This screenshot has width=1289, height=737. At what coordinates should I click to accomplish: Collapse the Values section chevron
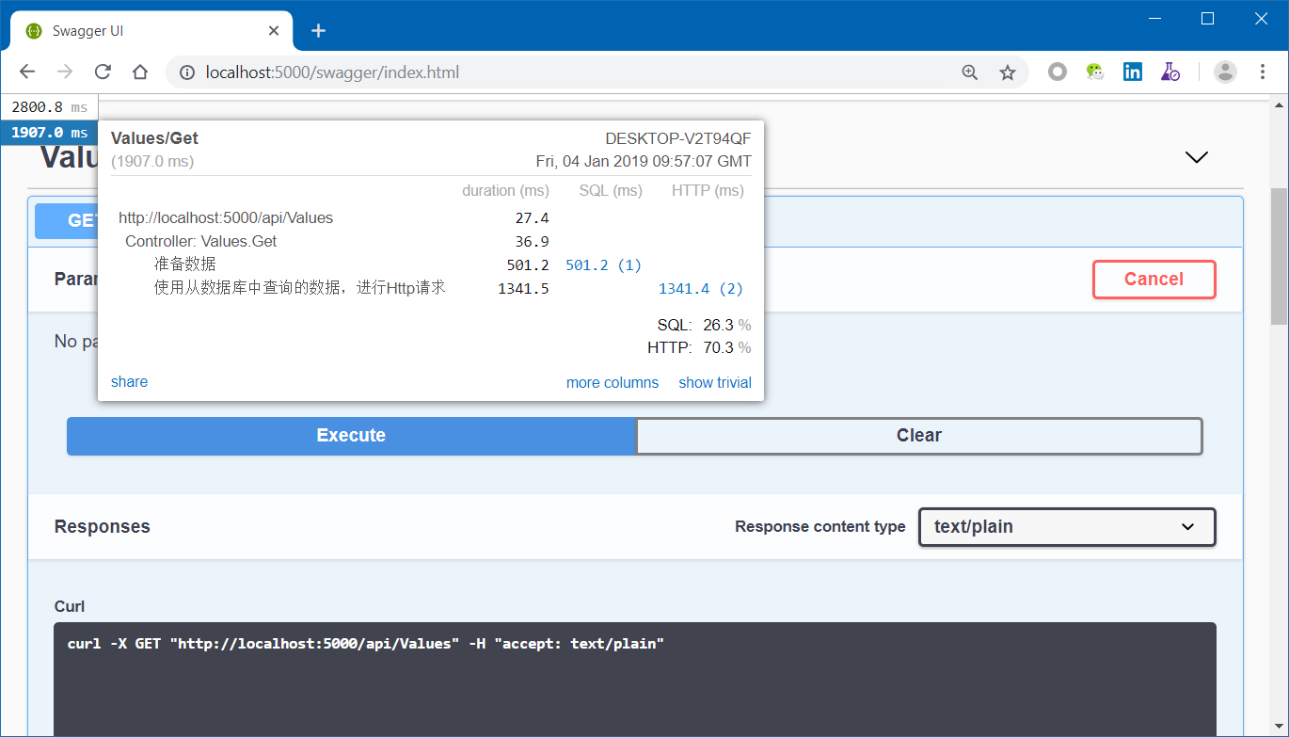coord(1197,157)
